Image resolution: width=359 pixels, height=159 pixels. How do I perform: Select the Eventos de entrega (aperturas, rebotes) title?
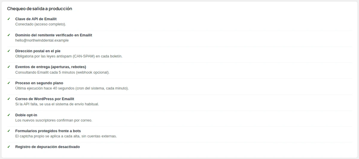click(x=51, y=67)
